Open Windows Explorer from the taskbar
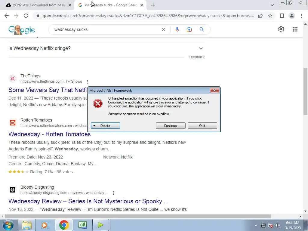The height and width of the screenshot is (231, 308). click(x=27, y=225)
